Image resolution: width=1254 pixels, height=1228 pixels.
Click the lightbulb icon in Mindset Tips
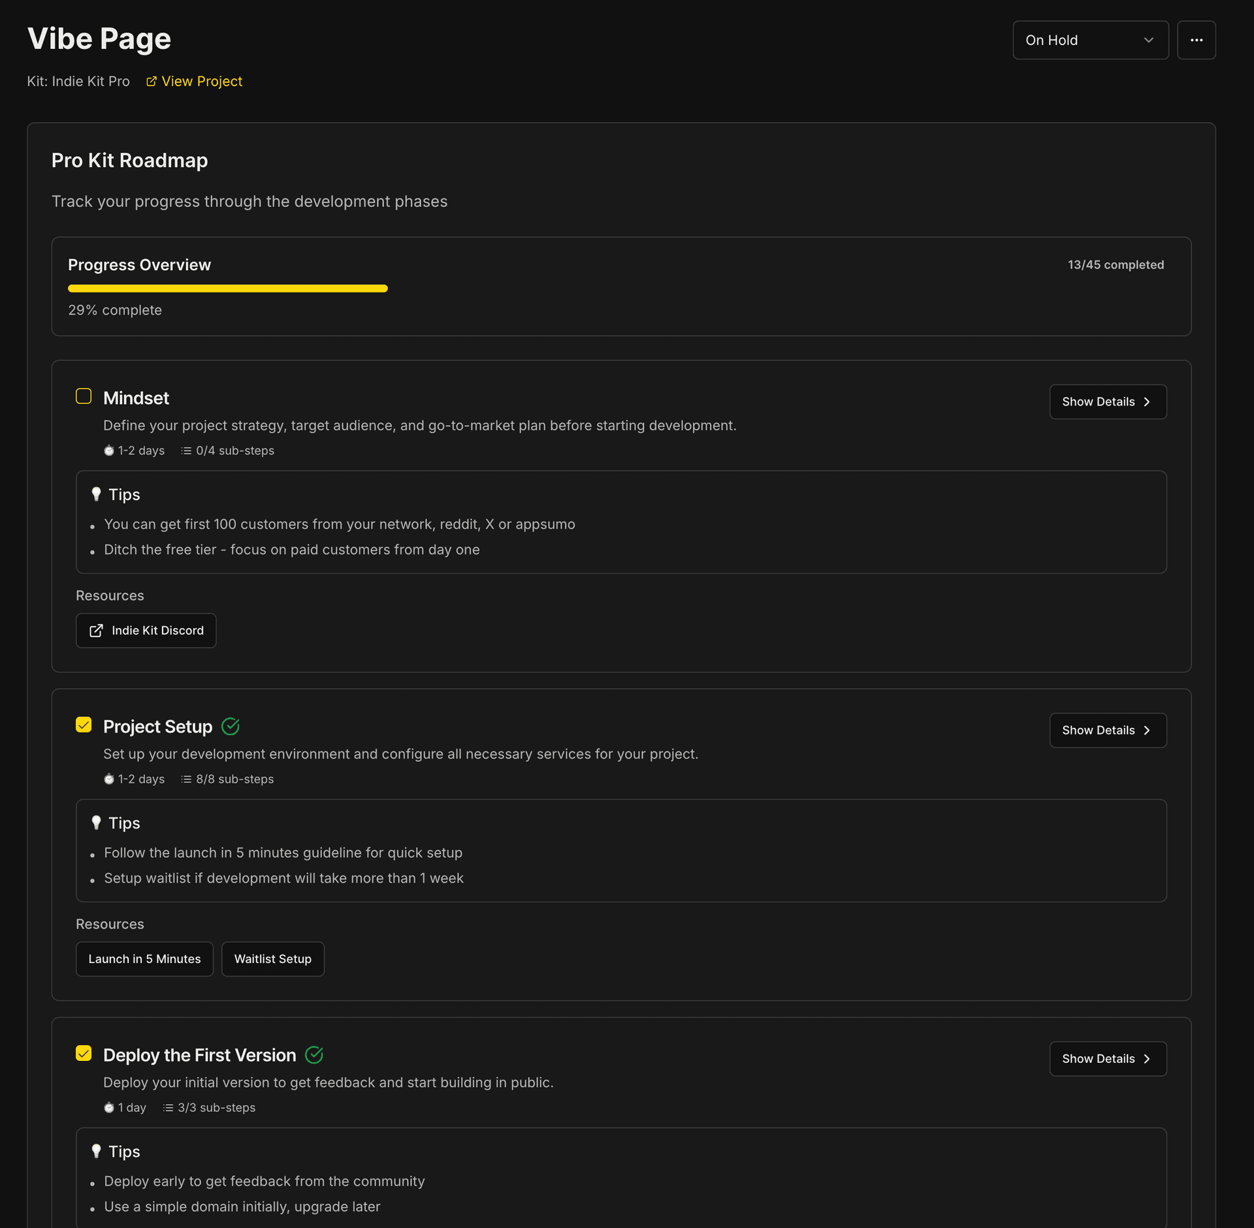tap(96, 494)
